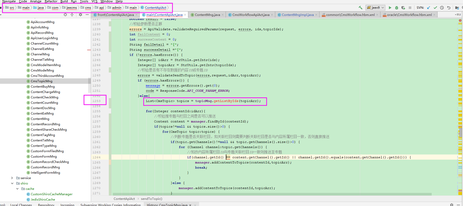Revert changes with SVN undo icon

(x=449, y=8)
